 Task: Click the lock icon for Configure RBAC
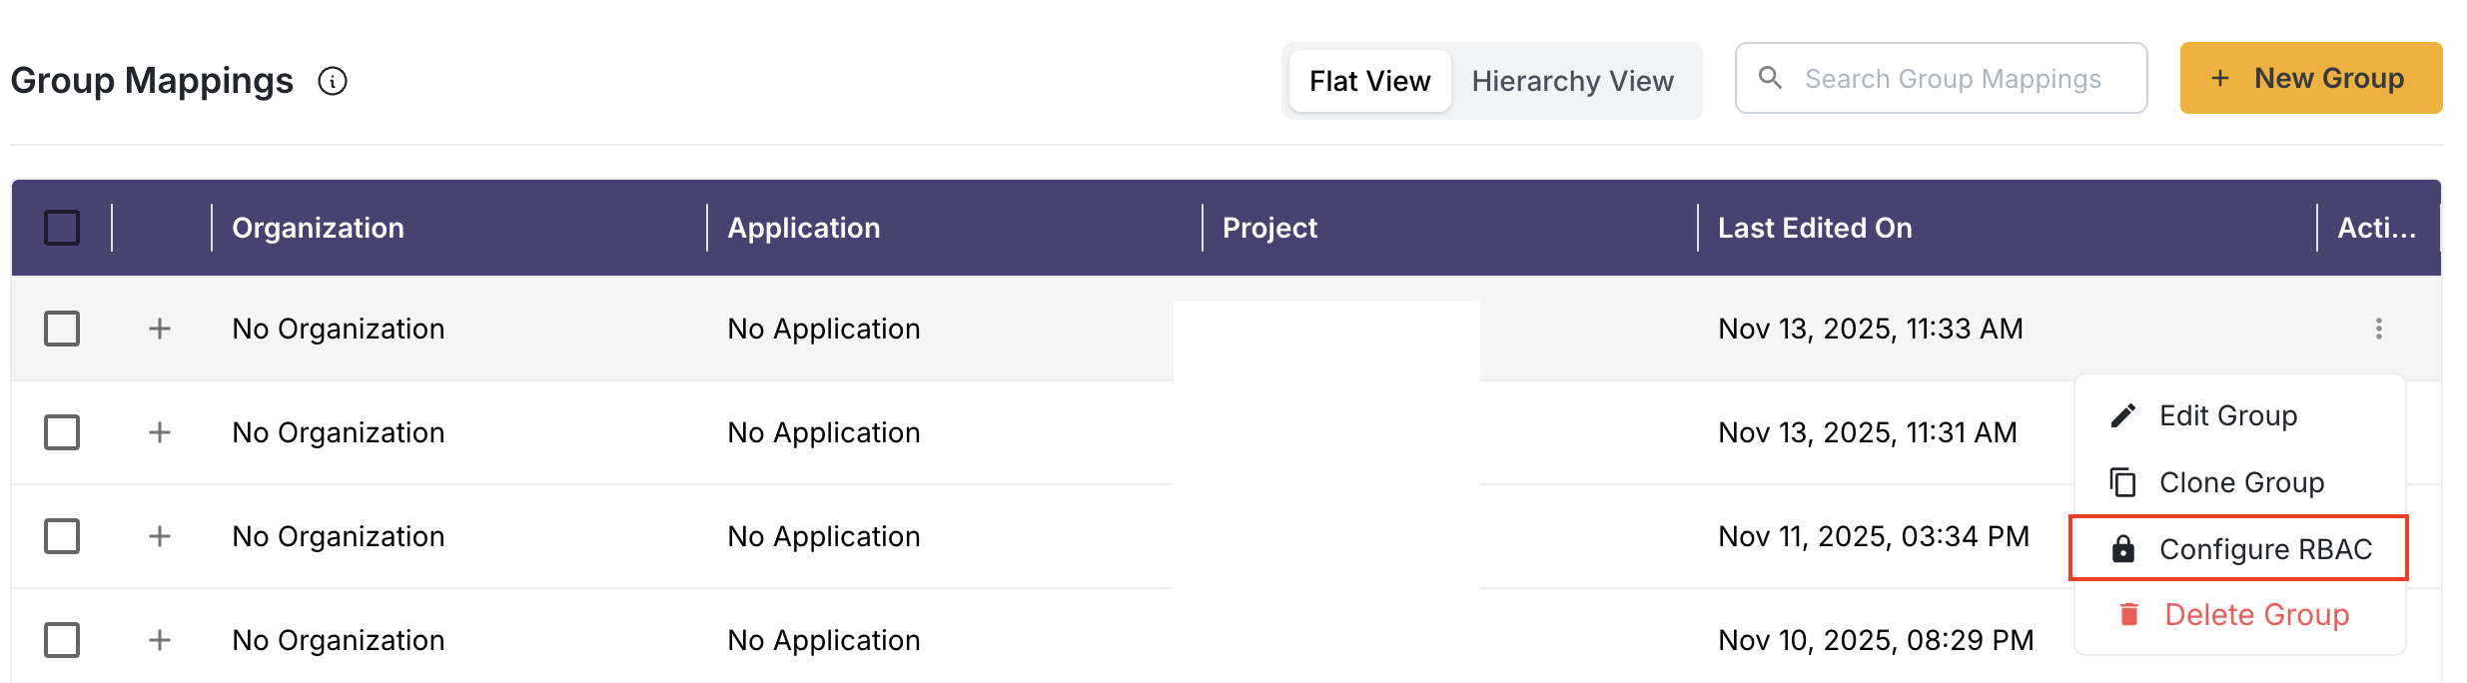pyautogui.click(x=2123, y=549)
